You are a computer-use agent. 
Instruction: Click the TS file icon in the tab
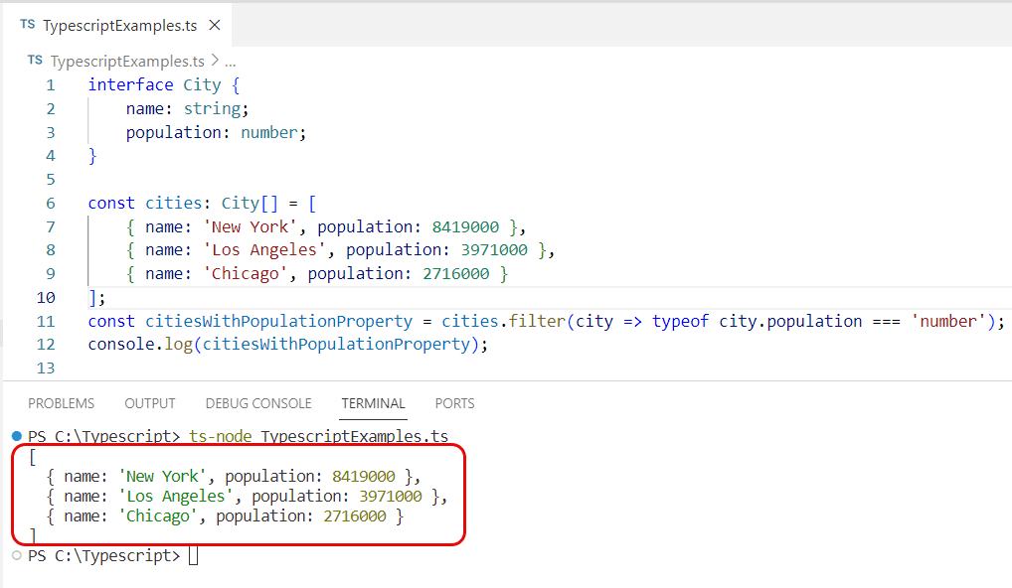[28, 25]
